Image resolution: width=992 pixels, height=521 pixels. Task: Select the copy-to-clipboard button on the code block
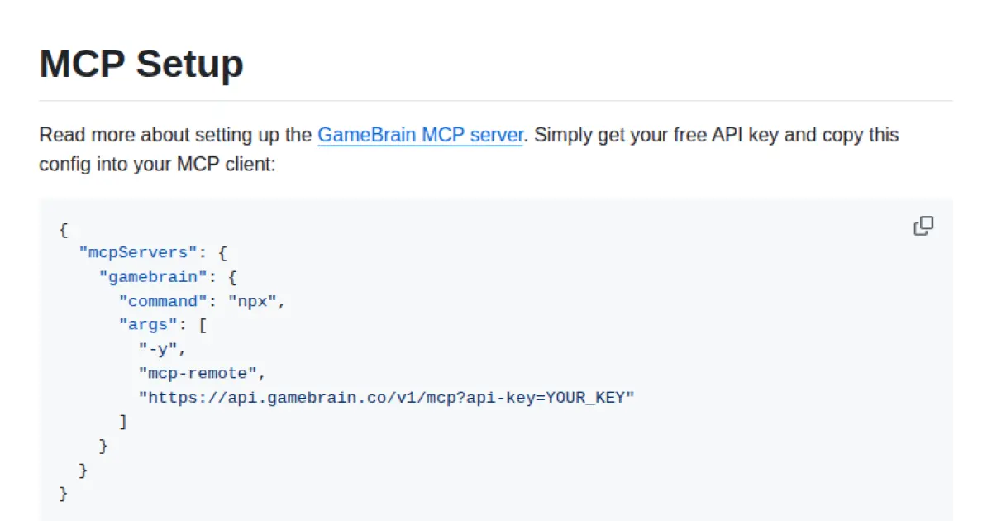(923, 226)
